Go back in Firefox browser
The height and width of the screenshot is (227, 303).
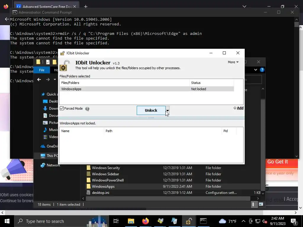pyautogui.click(x=7, y=19)
